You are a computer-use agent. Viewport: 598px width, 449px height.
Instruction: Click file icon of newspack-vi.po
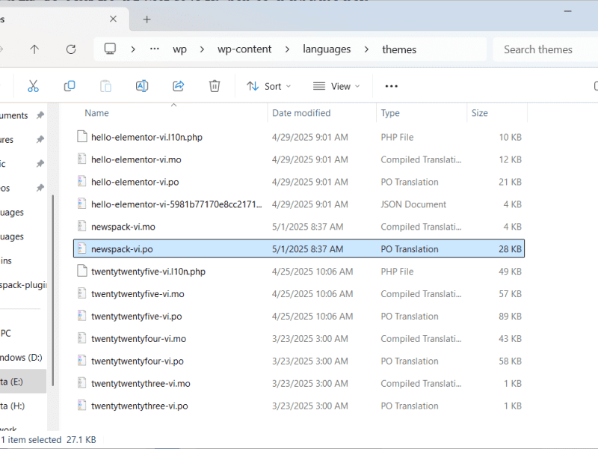click(x=81, y=248)
